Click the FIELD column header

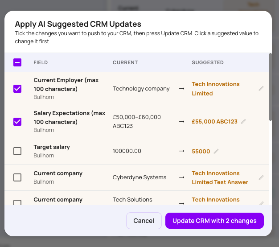click(41, 62)
